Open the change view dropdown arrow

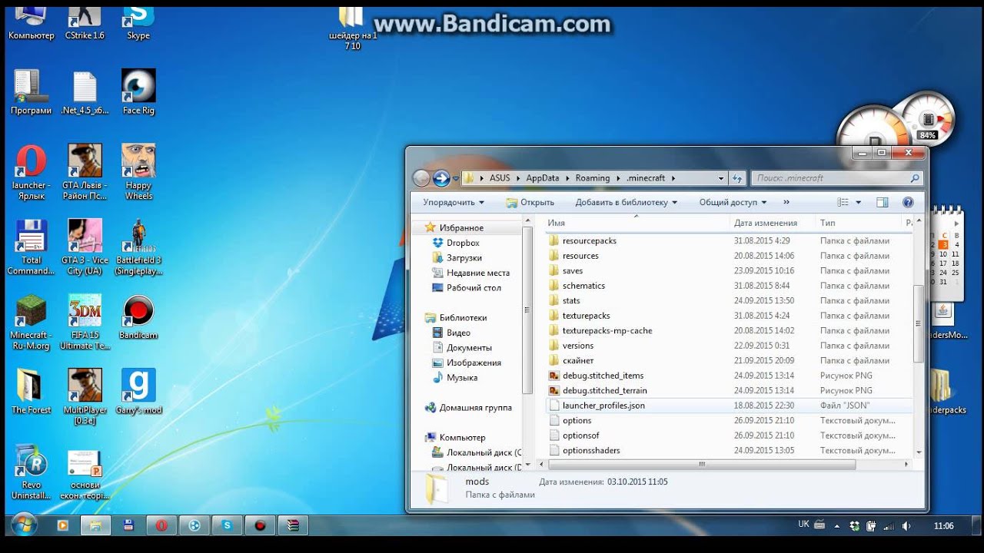tap(859, 203)
